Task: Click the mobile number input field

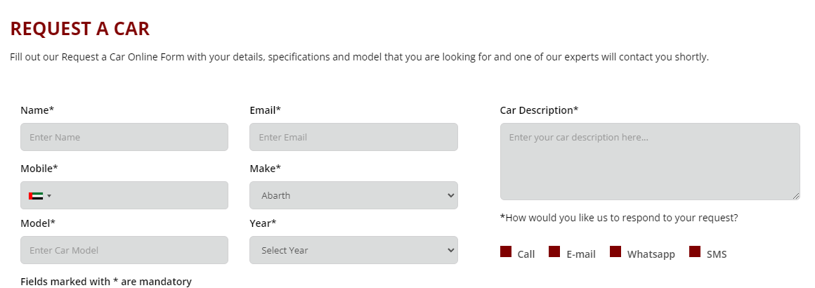Action: coord(141,195)
